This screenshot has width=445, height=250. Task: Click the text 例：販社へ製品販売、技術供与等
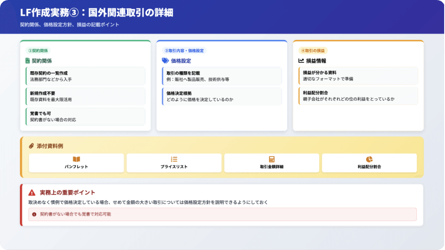point(198,80)
